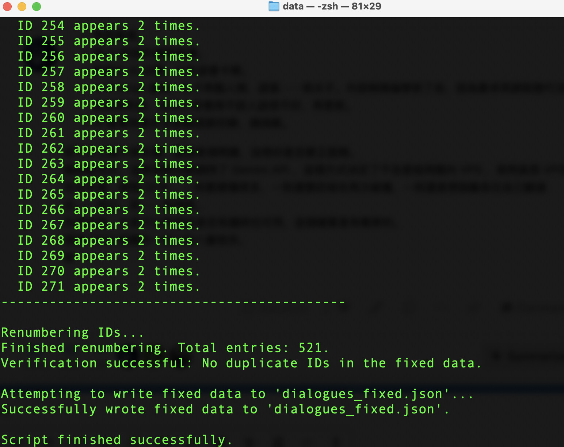
Task: Click the 'ID 269 appears 2 times.' line
Action: 109,256
